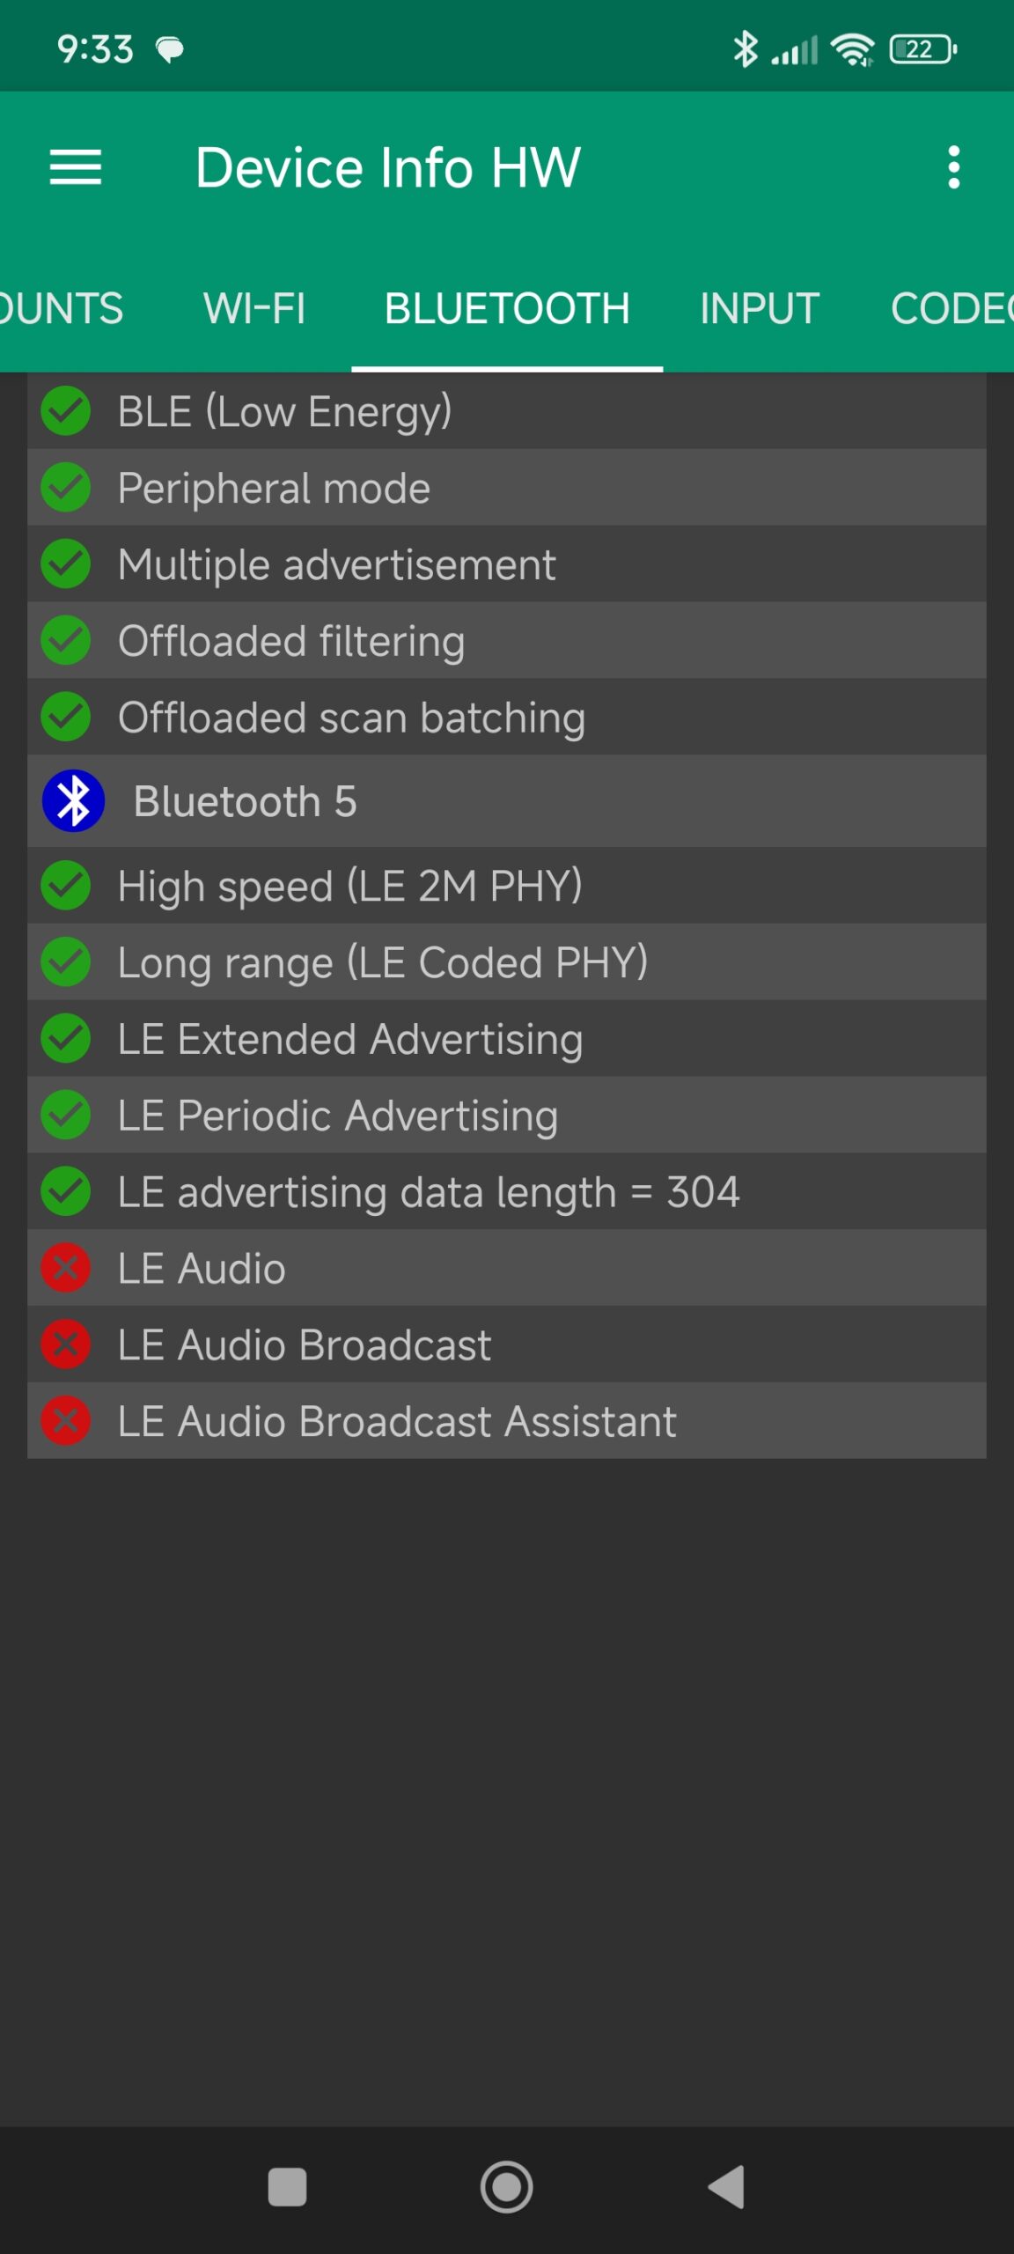Viewport: 1014px width, 2254px height.
Task: Open the three-dot overflow menu
Action: [953, 167]
